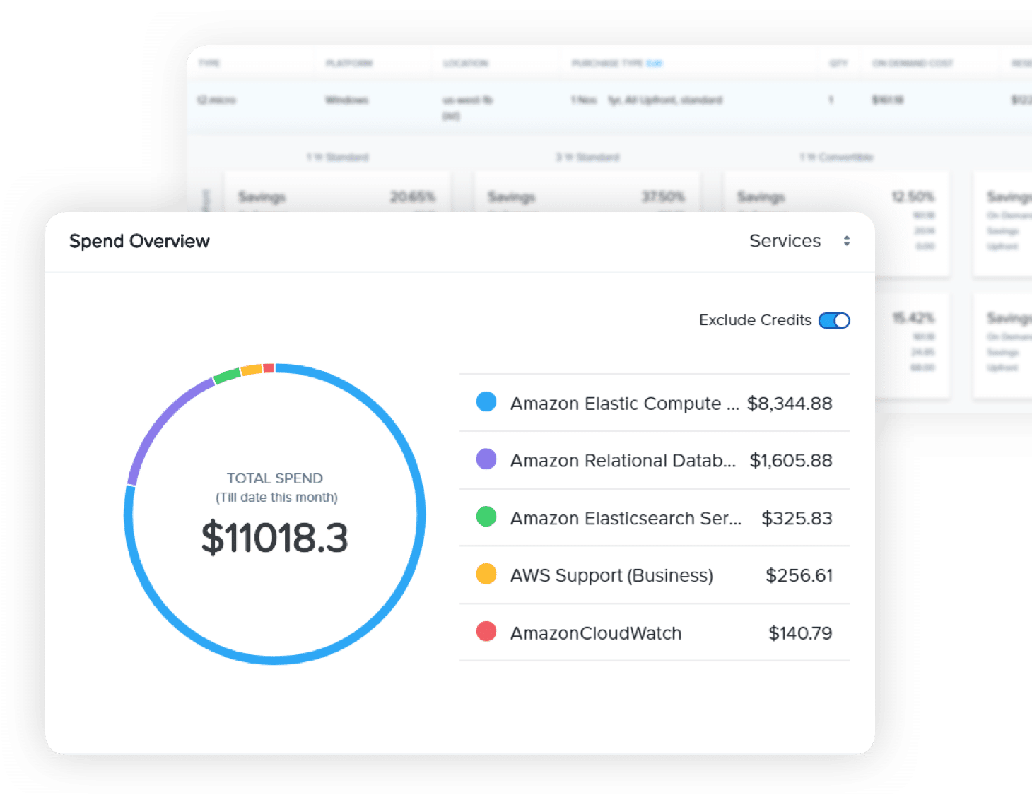Click the Platform column header in background table
This screenshot has width=1032, height=800.
pos(348,64)
